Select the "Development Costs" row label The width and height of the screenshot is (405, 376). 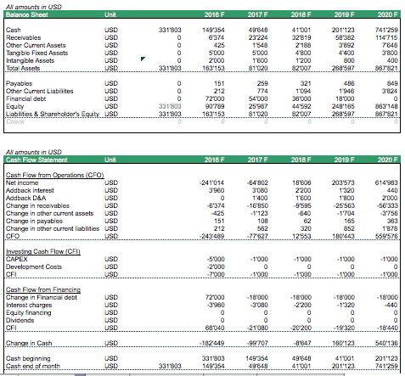click(x=34, y=267)
